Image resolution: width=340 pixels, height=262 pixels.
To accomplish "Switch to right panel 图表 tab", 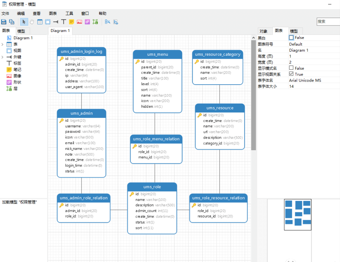I will (x=279, y=31).
